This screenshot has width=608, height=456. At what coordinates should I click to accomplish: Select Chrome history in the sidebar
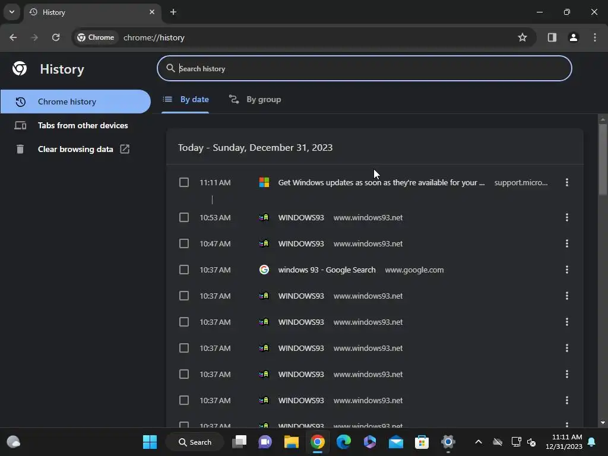coord(75,102)
